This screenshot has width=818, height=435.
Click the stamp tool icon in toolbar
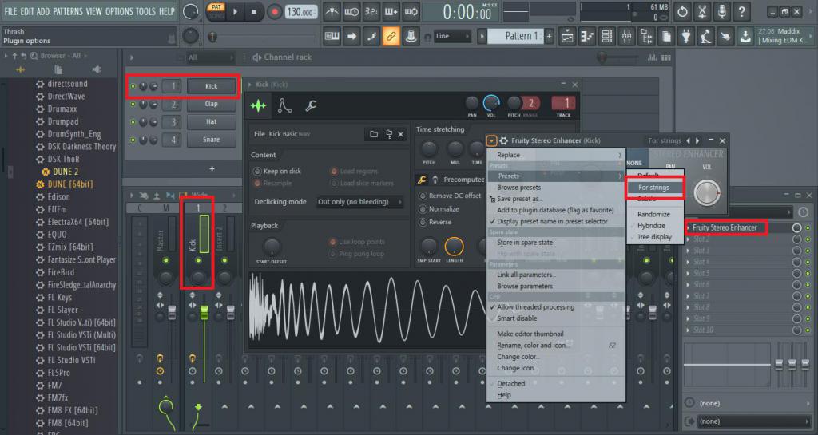point(411,36)
